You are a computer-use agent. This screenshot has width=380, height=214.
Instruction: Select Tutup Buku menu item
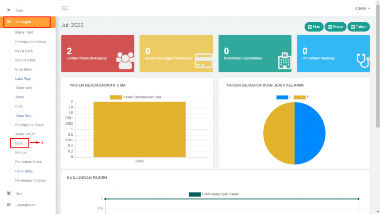coord(24,116)
